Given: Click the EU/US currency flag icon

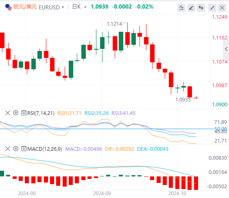Looking at the screenshot, I should (x=9, y=7).
